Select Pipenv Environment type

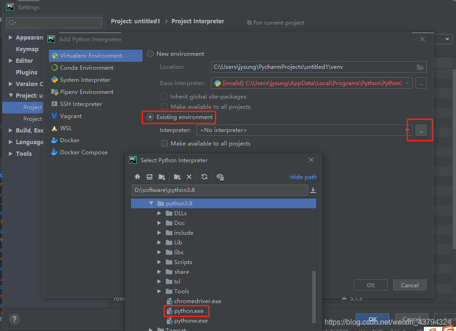coord(95,92)
